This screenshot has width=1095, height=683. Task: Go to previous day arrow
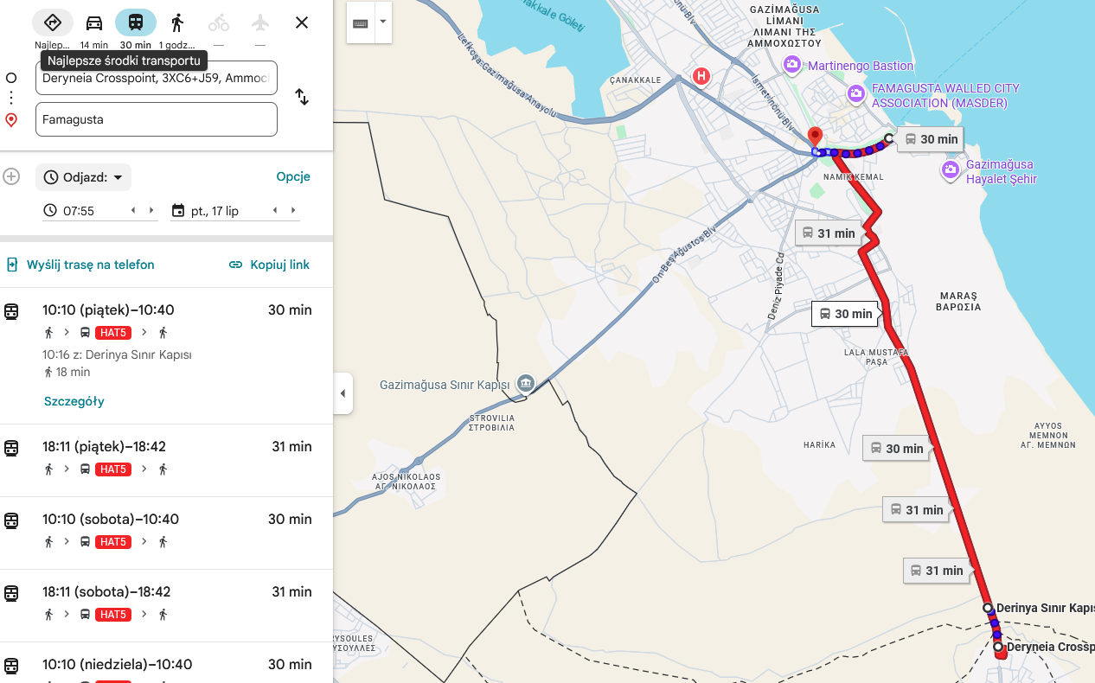coord(275,210)
